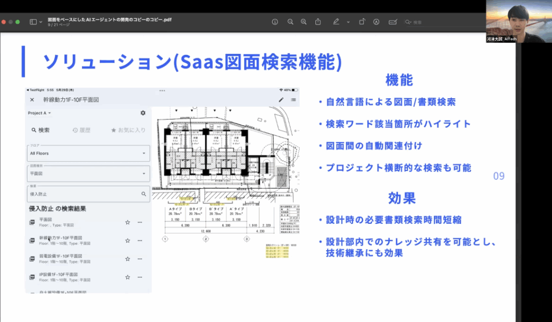
Task: Switch to the 検索 tab
Action: pos(40,130)
